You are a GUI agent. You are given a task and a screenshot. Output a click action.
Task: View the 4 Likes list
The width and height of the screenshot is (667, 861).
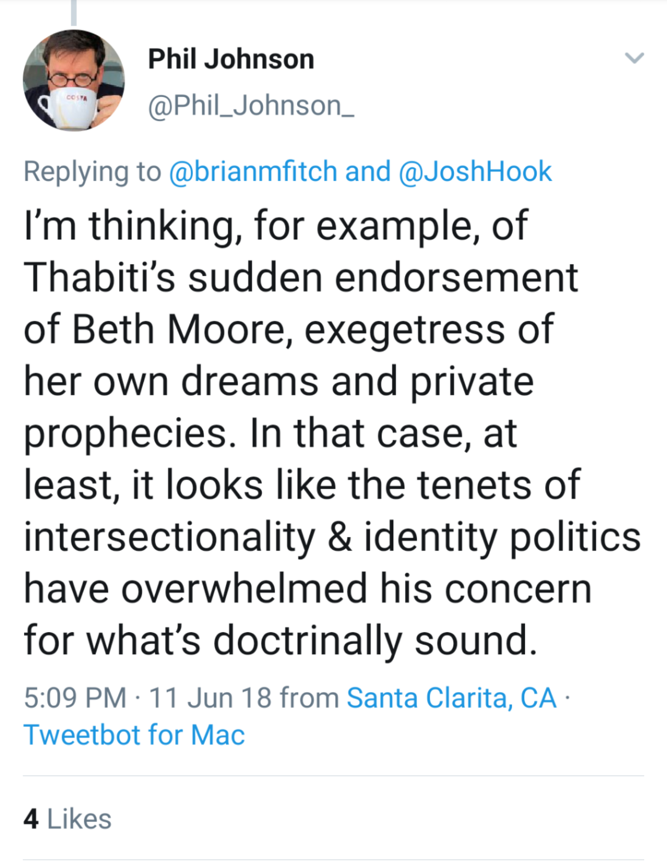(68, 819)
